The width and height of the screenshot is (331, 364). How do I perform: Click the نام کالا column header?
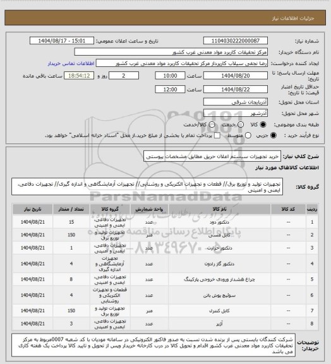[219, 209]
